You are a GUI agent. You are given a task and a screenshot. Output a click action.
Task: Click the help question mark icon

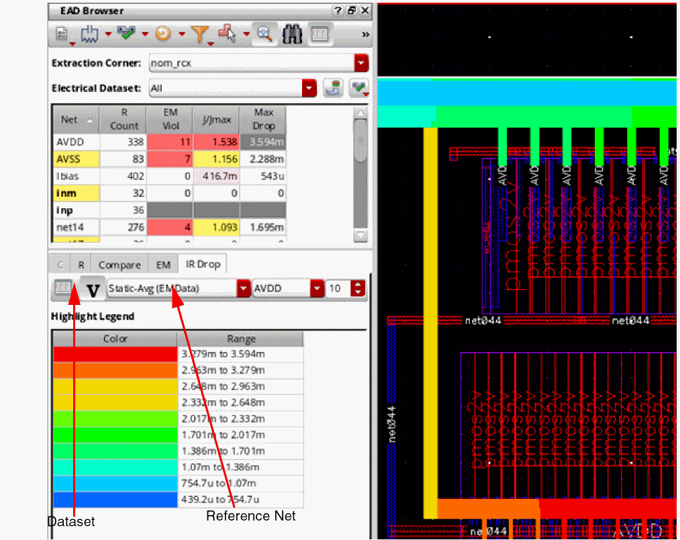(x=340, y=11)
